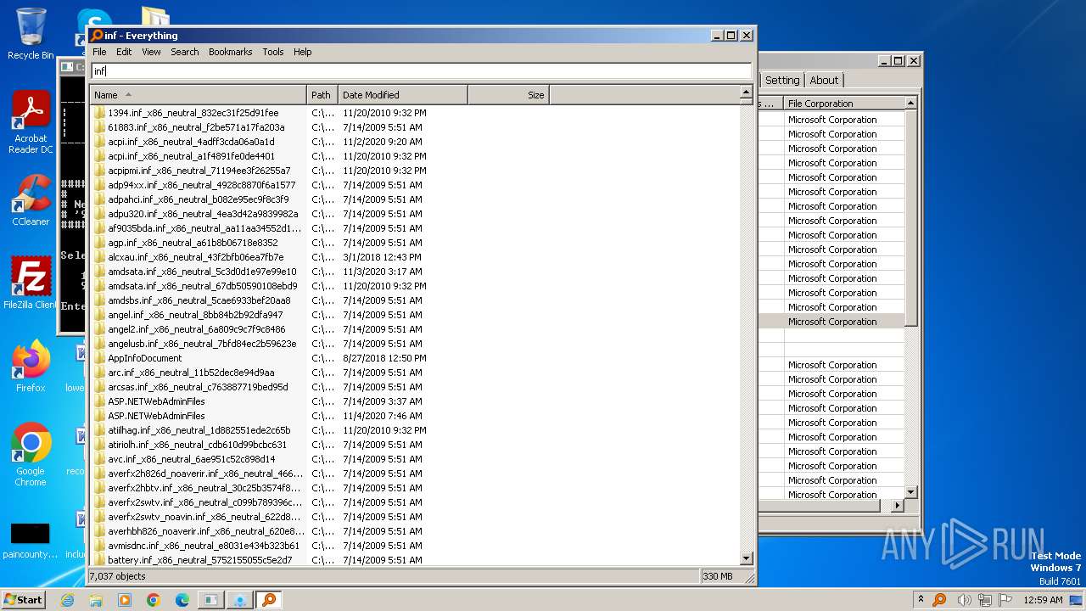This screenshot has height=611, width=1086.
Task: Click background window horizontal scrollbar right arrow
Action: pos(898,505)
